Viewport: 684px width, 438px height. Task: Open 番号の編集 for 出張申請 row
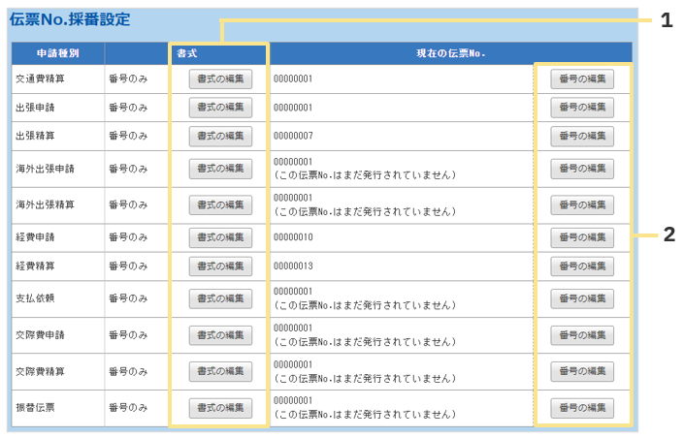[x=582, y=108]
